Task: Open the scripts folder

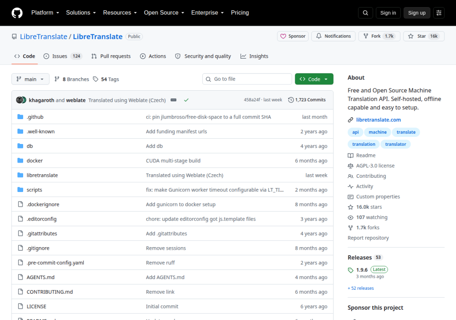Action: [x=34, y=190]
